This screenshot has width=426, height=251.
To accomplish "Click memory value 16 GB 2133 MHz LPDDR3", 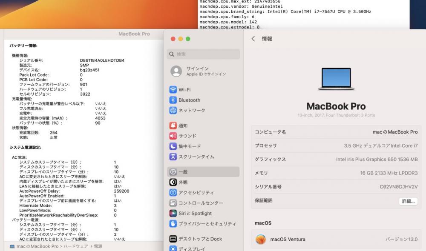I will pos(389,173).
